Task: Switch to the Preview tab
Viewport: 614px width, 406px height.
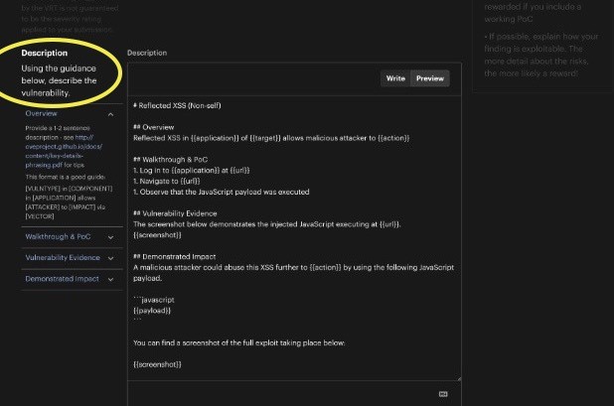Action: pyautogui.click(x=429, y=78)
